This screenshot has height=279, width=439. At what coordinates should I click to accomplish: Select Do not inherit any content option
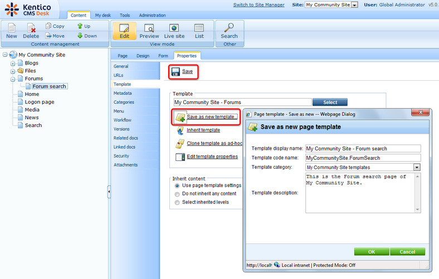point(177,194)
